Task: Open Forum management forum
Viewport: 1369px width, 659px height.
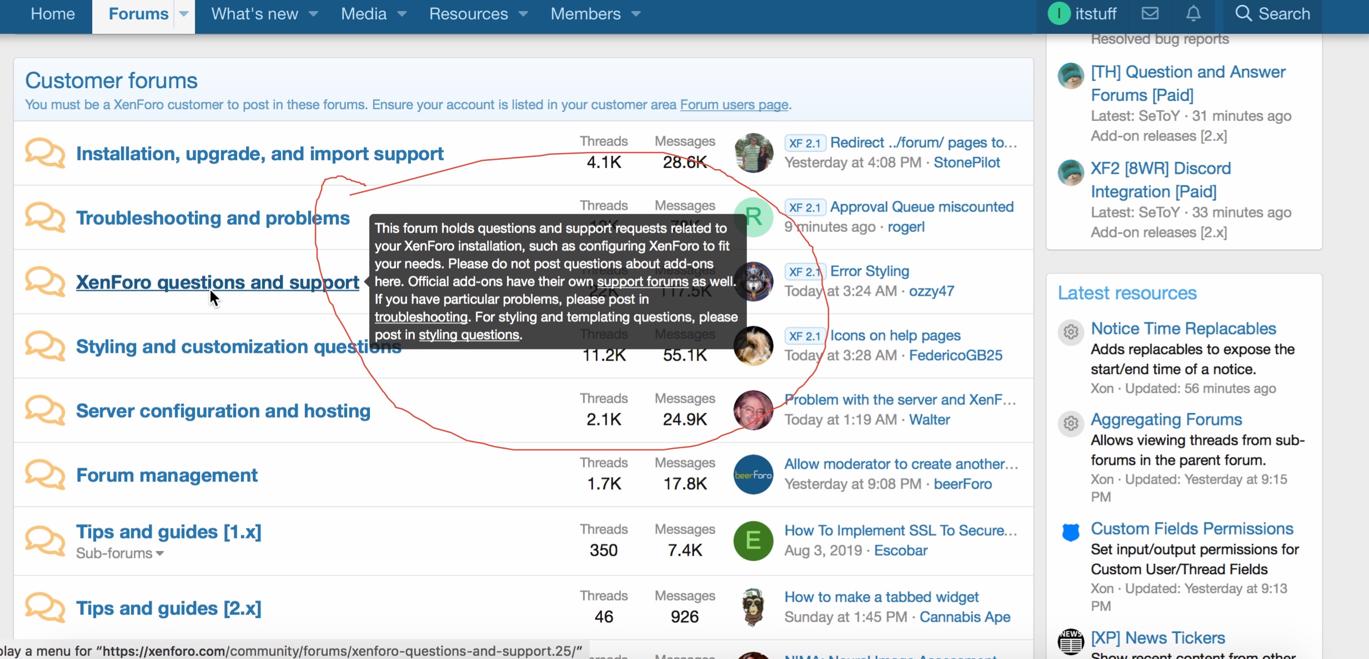Action: [x=167, y=475]
